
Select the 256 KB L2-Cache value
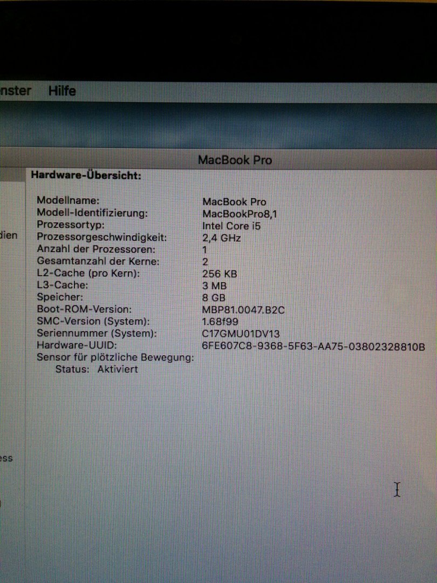click(x=220, y=274)
